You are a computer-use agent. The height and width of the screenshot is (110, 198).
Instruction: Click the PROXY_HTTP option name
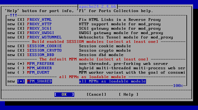[x=39, y=24]
